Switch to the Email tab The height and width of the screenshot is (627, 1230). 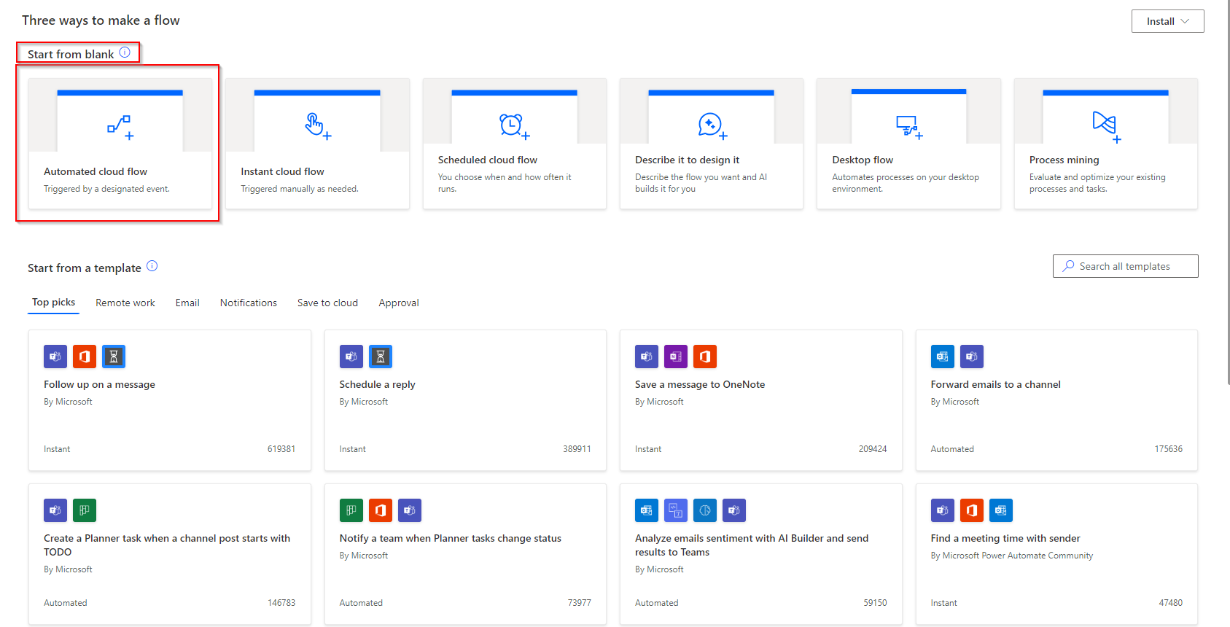point(187,303)
